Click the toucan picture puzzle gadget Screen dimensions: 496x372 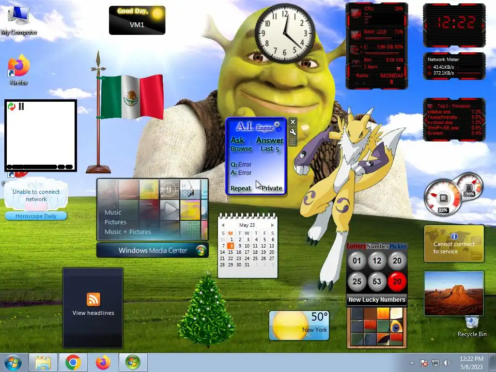(x=377, y=328)
